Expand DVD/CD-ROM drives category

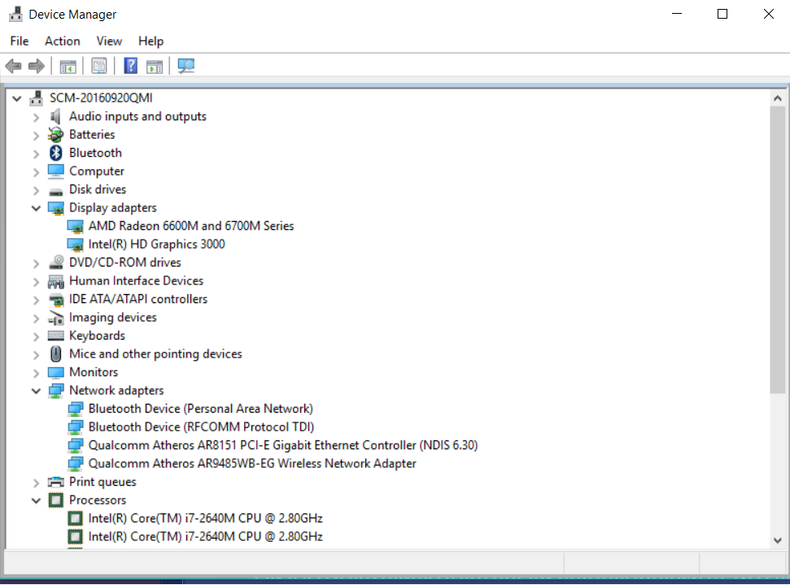click(36, 263)
